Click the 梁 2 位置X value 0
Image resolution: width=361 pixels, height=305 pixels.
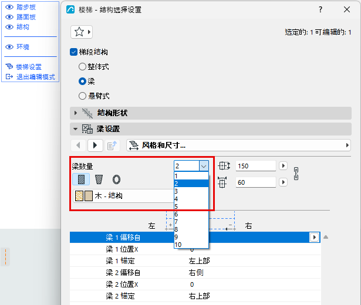tap(192, 284)
